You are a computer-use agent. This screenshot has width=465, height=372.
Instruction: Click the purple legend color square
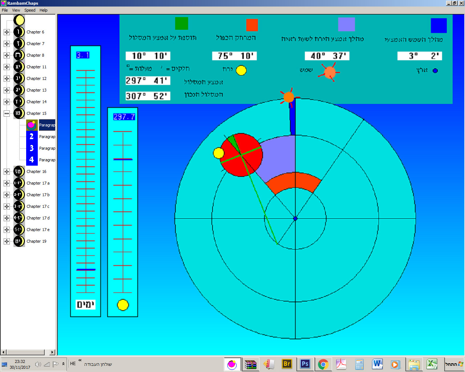click(347, 24)
